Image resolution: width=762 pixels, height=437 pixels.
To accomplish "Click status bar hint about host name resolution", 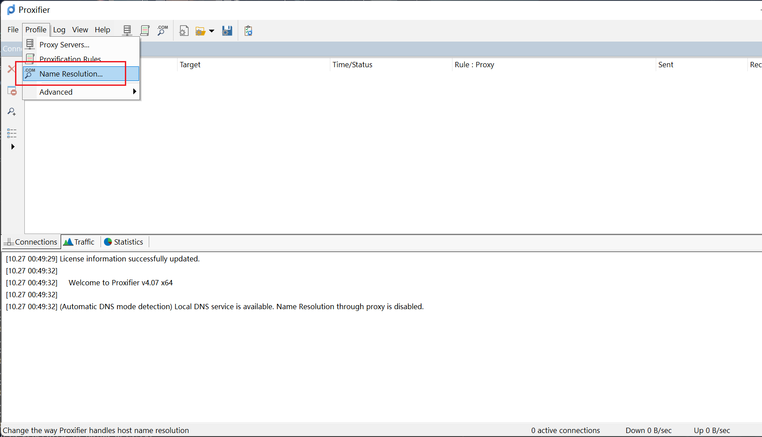I will click(96, 430).
